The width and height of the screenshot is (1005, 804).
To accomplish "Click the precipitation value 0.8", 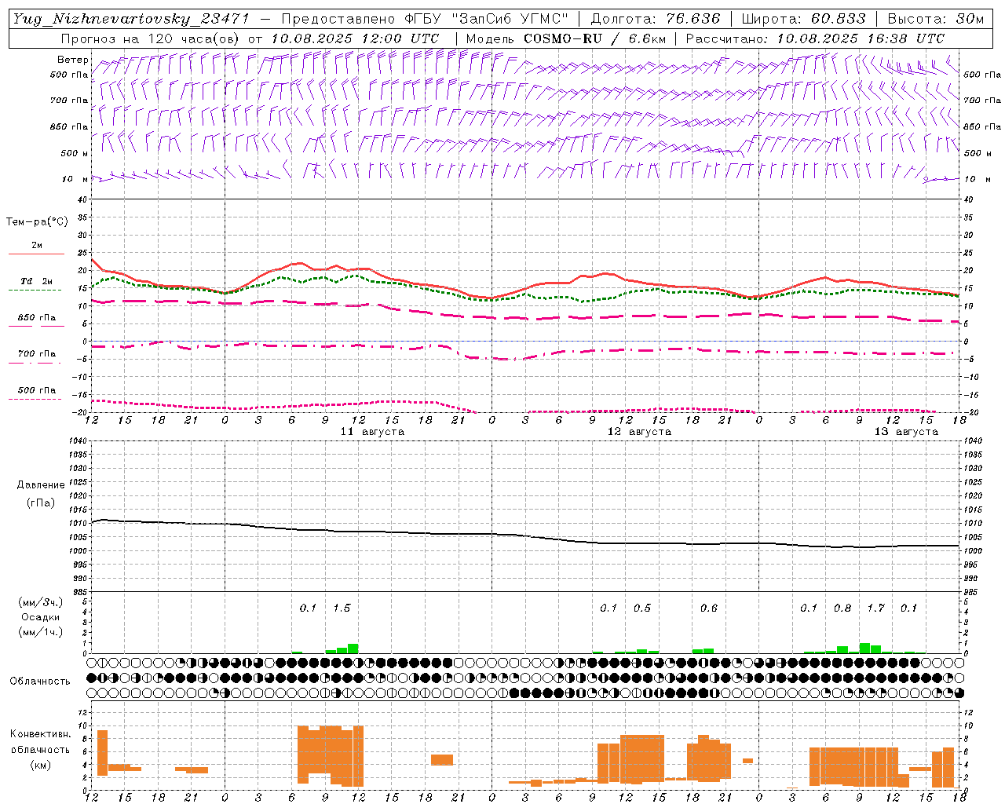I will 842,608.
